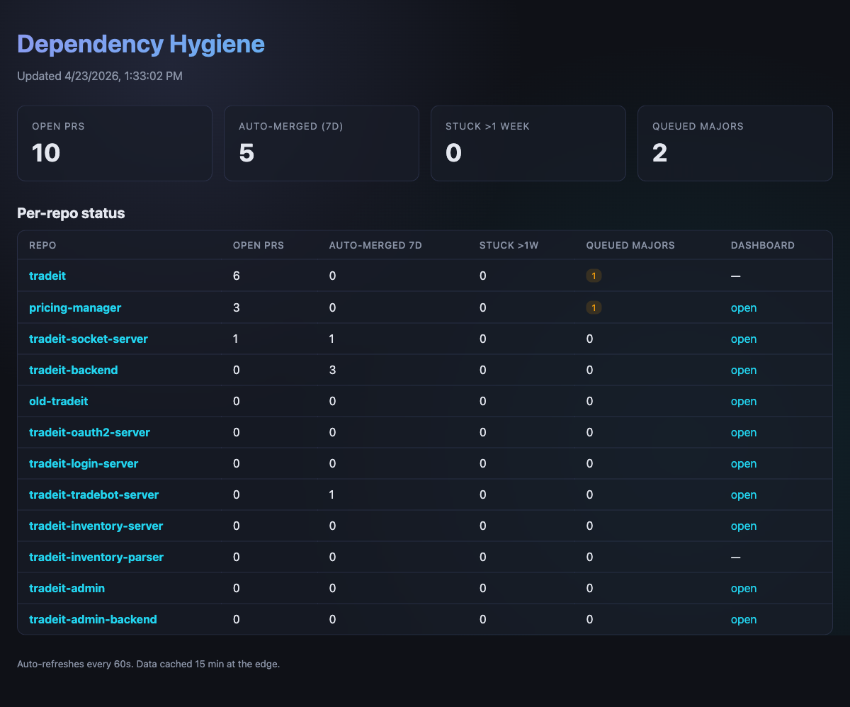Image resolution: width=850 pixels, height=707 pixels.
Task: Open the tradeit-login-server repository link
Action: pos(84,463)
